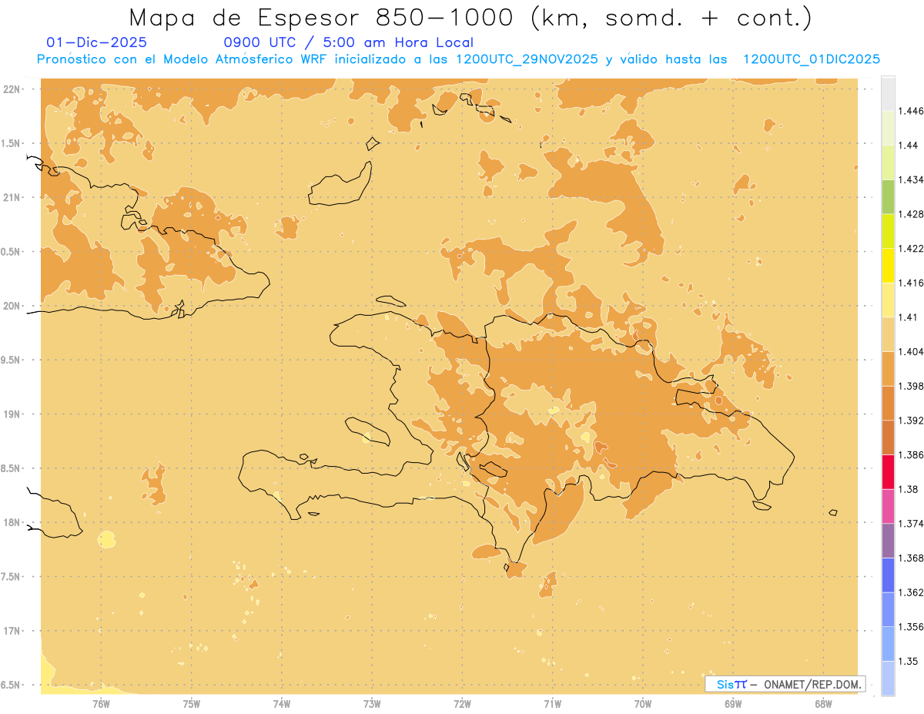
Task: Select legend value 1.368
Action: [910, 558]
